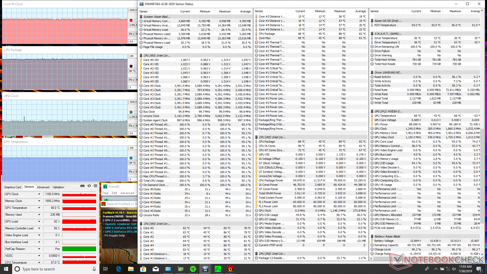The height and width of the screenshot is (274, 487).
Task: Open FurMark from the Windows taskbar
Action: 230,269
